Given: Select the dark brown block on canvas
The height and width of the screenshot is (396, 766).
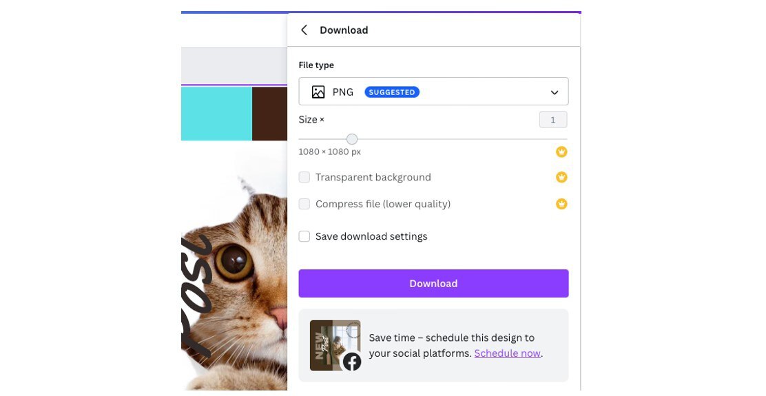Looking at the screenshot, I should click(x=269, y=114).
